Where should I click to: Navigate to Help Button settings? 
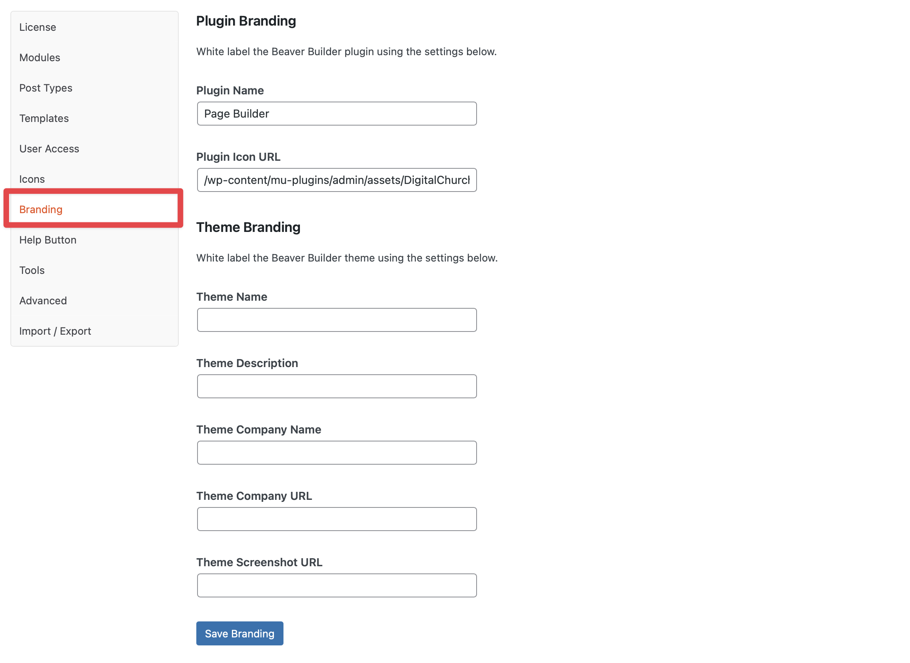point(48,239)
